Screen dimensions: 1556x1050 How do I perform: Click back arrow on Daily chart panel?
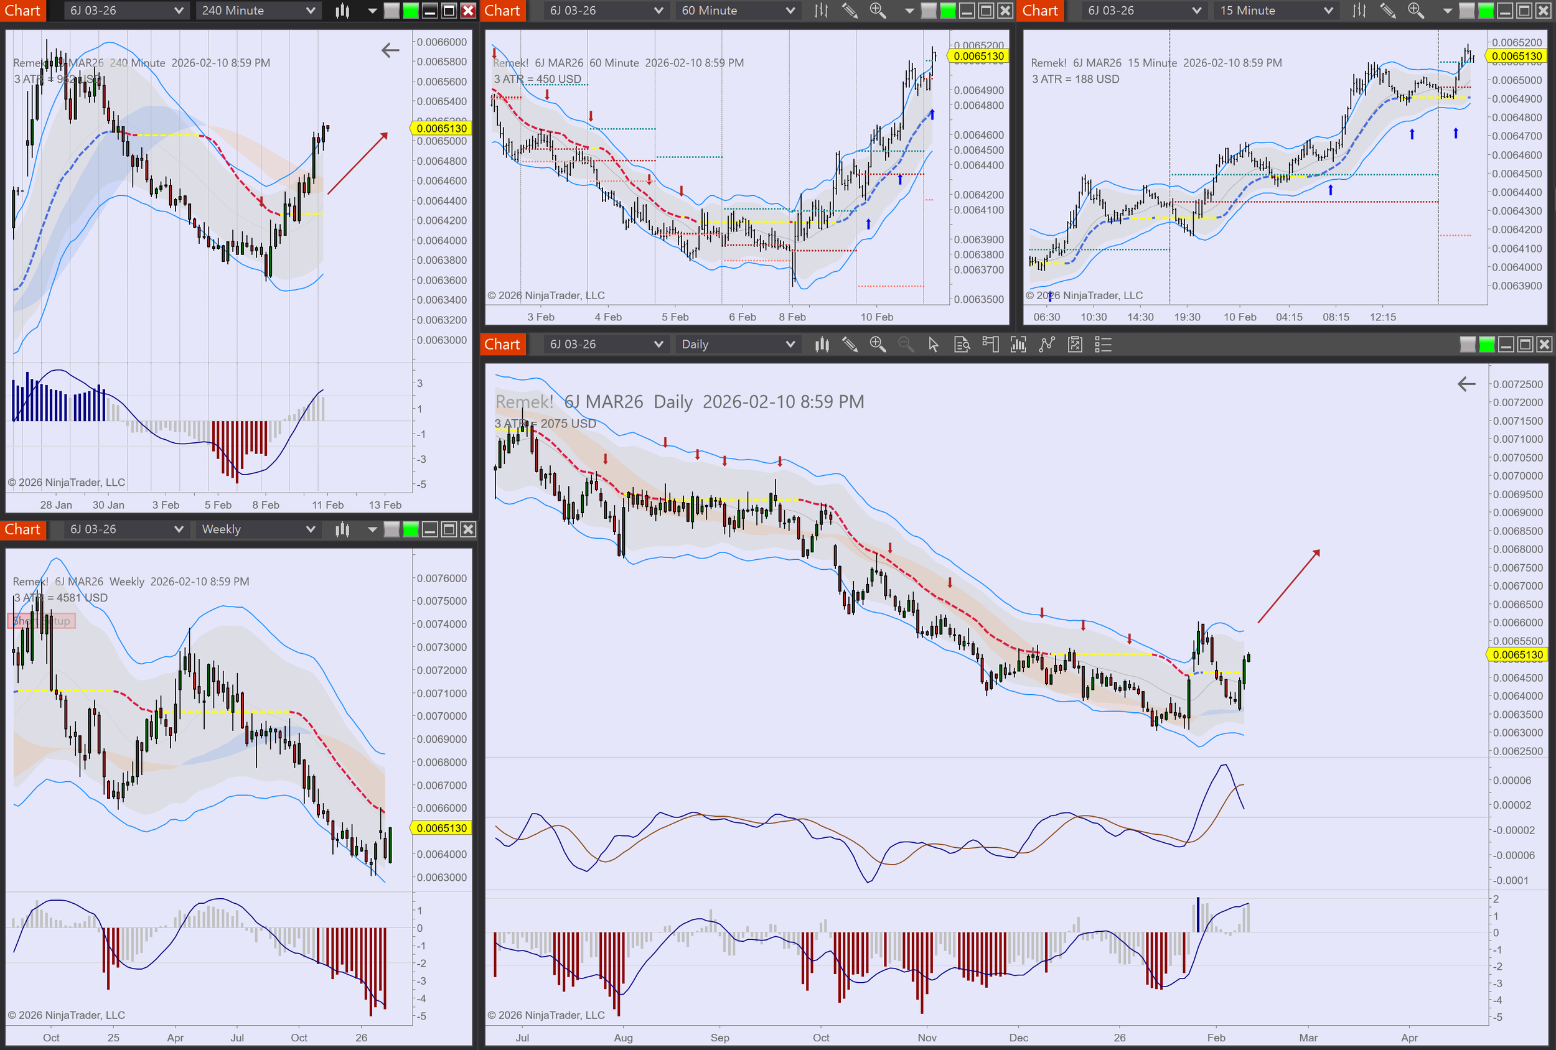point(1466,384)
